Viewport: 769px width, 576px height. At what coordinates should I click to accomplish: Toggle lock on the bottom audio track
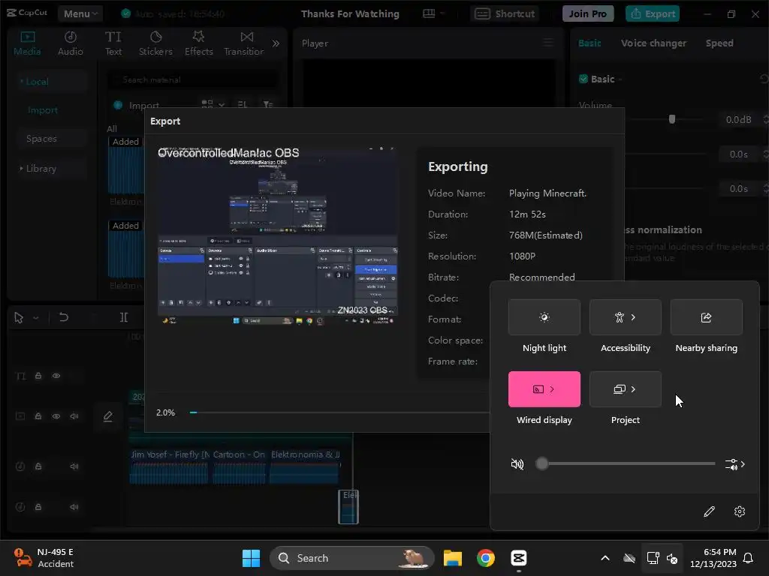[x=38, y=507]
